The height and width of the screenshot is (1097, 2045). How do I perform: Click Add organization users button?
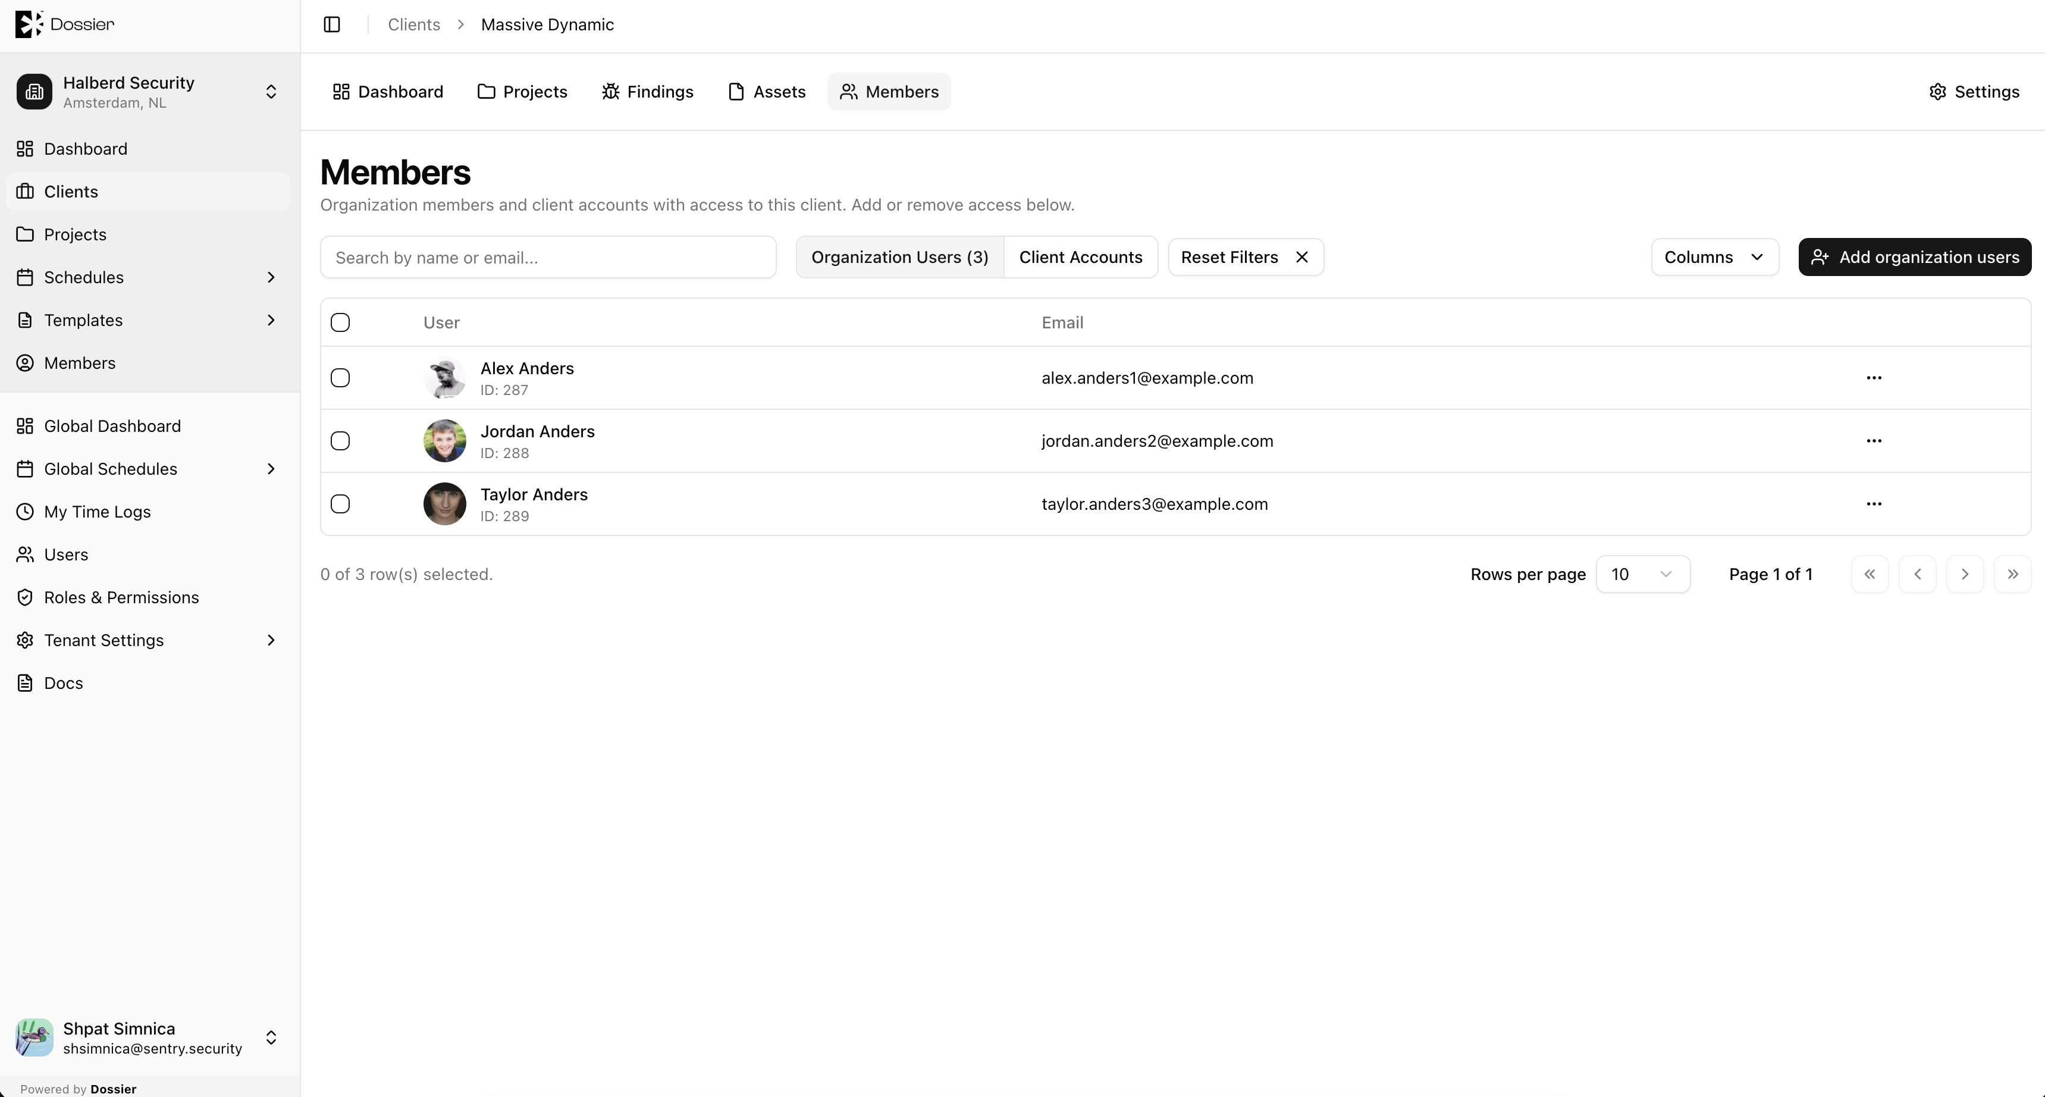1915,257
